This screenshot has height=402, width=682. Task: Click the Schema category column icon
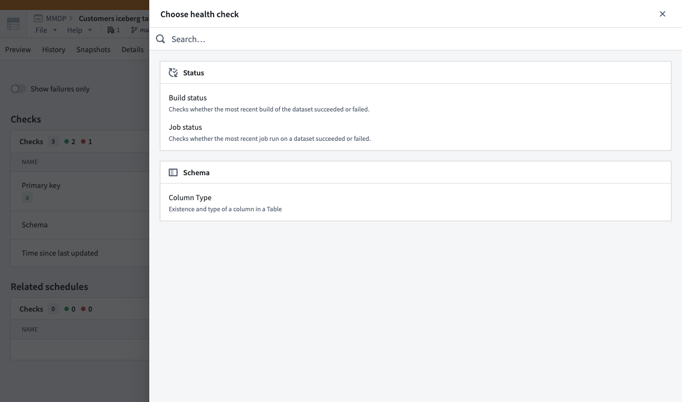tap(173, 172)
